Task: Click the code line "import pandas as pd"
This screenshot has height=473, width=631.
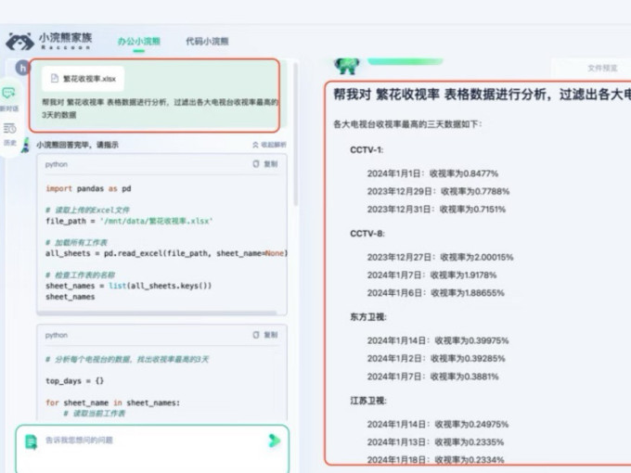Action: click(88, 188)
